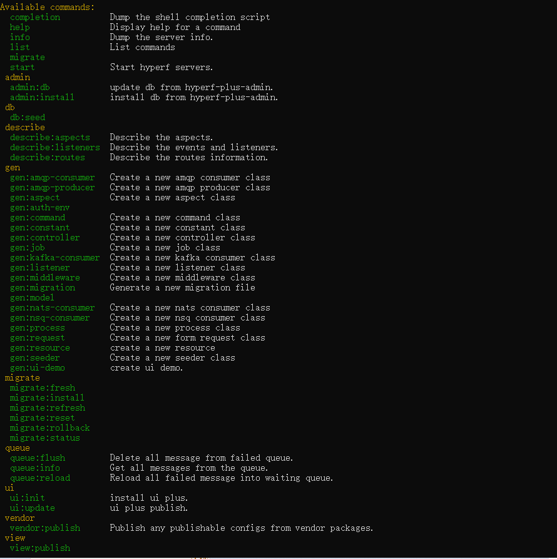557x559 pixels.
Task: Click the 'gen:amqp-consumer' command
Action: (53, 178)
